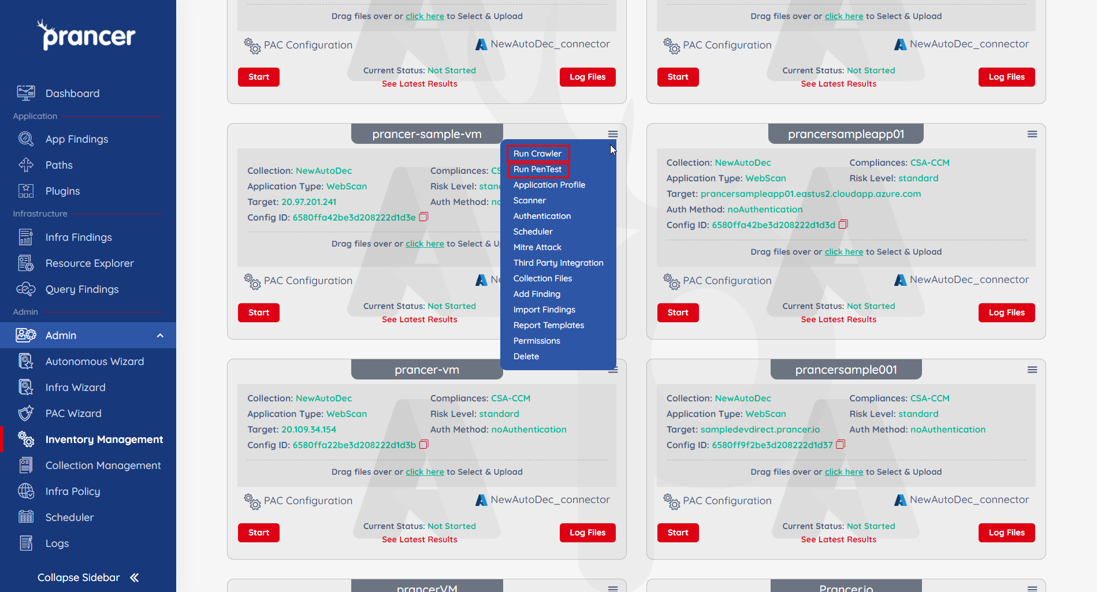Image resolution: width=1097 pixels, height=592 pixels.
Task: Click the App Findings magnifier icon
Action: pos(26,139)
